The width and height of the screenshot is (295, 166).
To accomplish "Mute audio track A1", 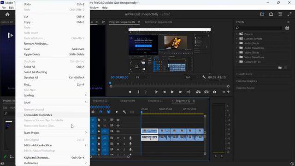I will tap(118, 138).
